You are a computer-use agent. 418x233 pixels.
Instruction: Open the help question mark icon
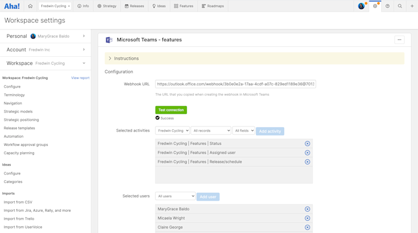coord(387,6)
